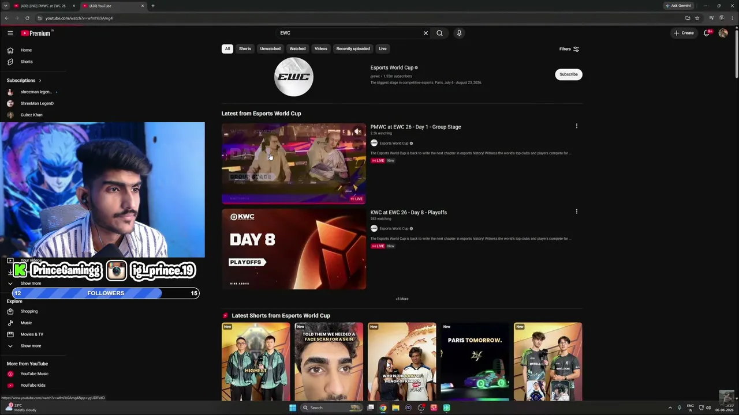Open the Esports World Cup channel avatar

tap(294, 77)
